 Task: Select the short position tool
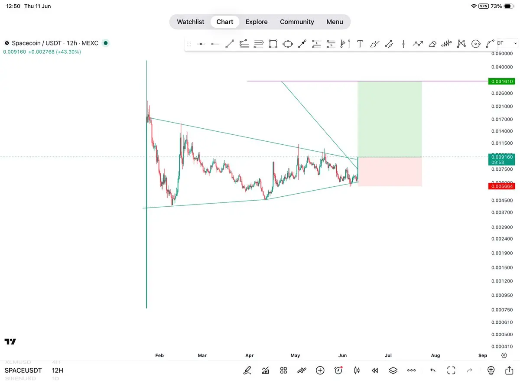point(331,44)
